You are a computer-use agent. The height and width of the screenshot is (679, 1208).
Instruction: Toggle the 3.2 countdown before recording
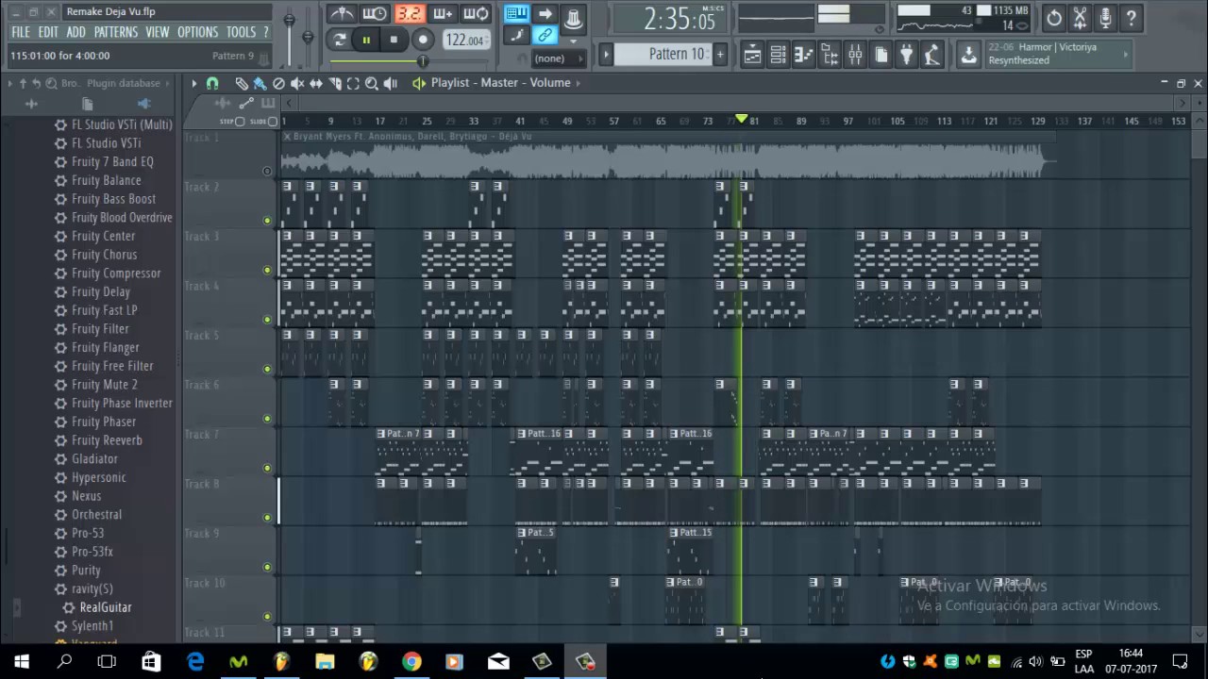409,14
